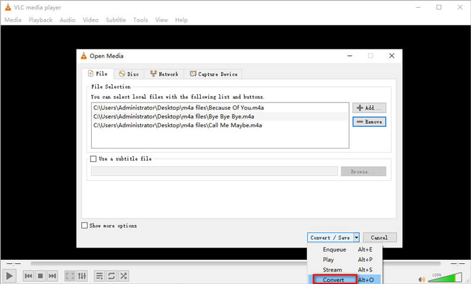Image resolution: width=471 pixels, height=284 pixels.
Task: Toggle fullscreen video icon
Action: [70, 276]
